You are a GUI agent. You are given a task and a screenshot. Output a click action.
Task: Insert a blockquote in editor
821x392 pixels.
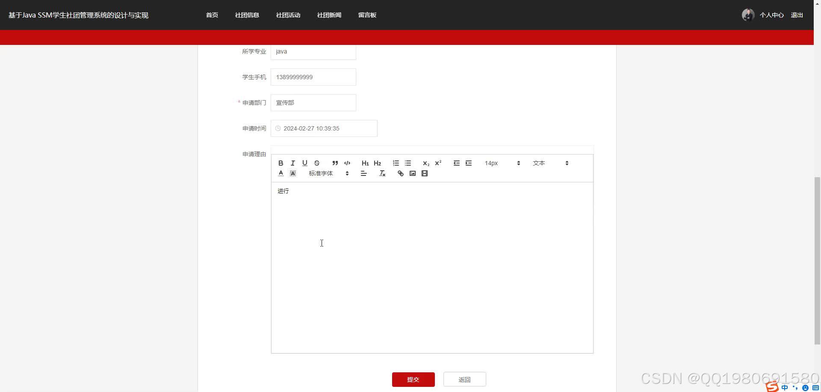pyautogui.click(x=335, y=163)
